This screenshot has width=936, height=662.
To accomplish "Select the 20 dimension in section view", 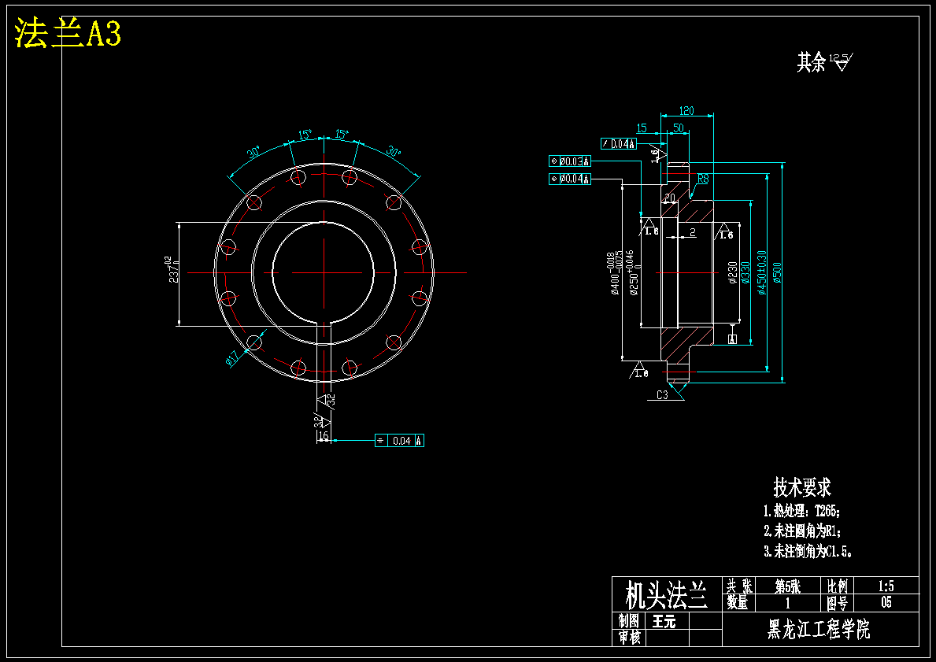I will [669, 198].
